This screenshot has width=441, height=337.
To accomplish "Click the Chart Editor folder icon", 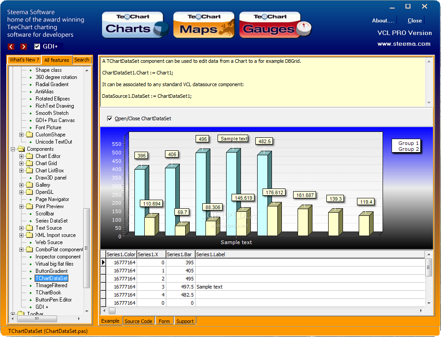I will [x=30, y=156].
